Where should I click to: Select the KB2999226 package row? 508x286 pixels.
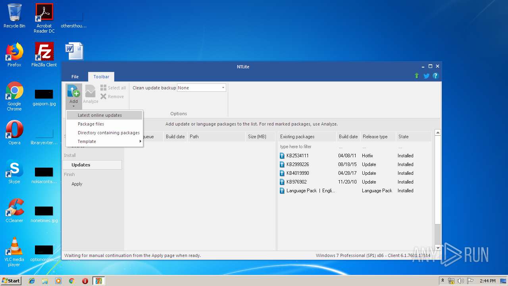pos(354,164)
